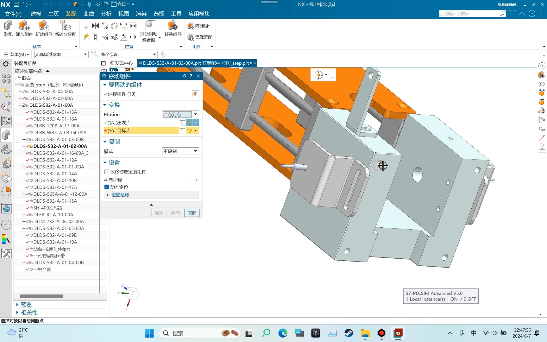Uncheck the 动态定位 checkbox
This screenshot has width=547, height=342.
[x=107, y=187]
